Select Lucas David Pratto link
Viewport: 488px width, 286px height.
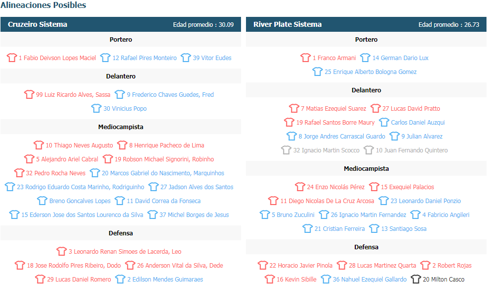coord(411,109)
